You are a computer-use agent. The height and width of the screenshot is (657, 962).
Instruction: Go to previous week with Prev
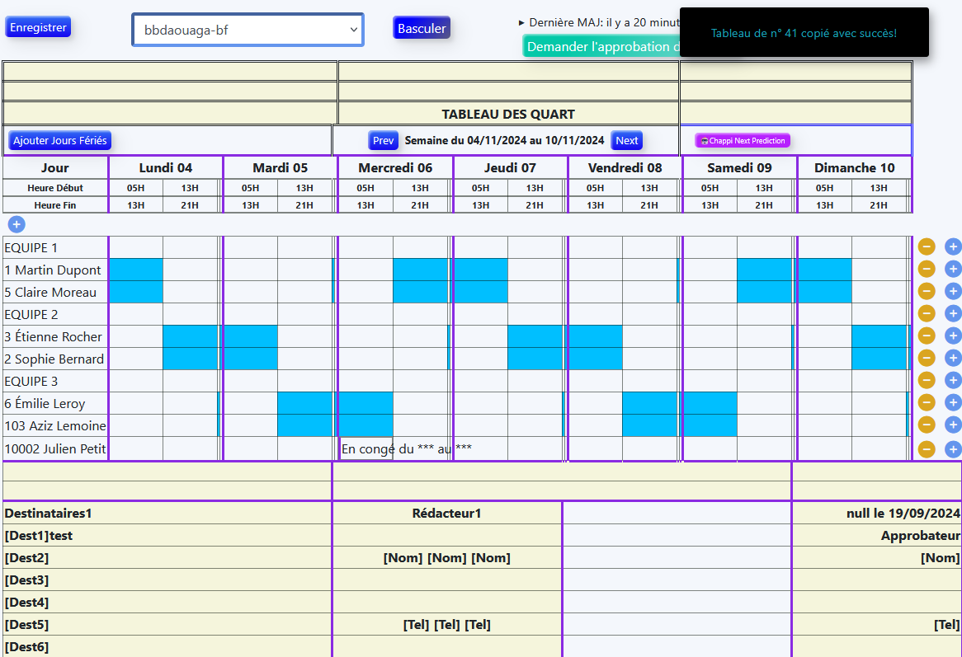click(x=384, y=140)
